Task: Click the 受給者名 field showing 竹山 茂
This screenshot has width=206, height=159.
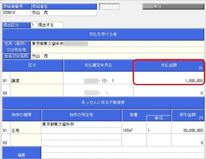Action: 64,13
